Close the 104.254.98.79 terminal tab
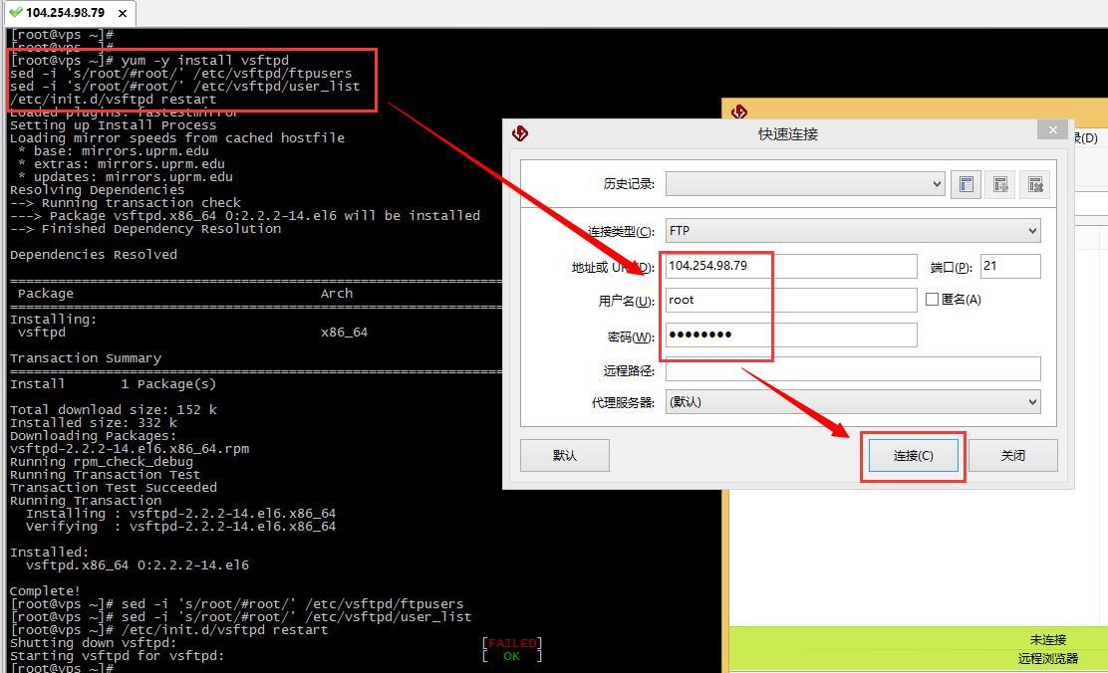The height and width of the screenshot is (673, 1108). click(x=123, y=13)
